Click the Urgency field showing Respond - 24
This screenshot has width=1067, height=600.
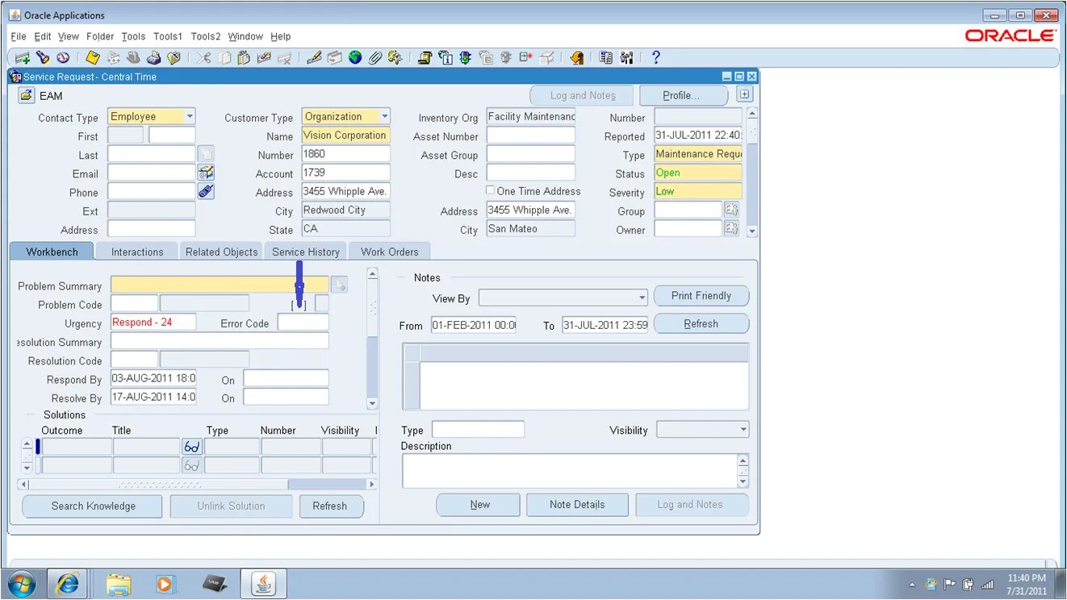(153, 323)
